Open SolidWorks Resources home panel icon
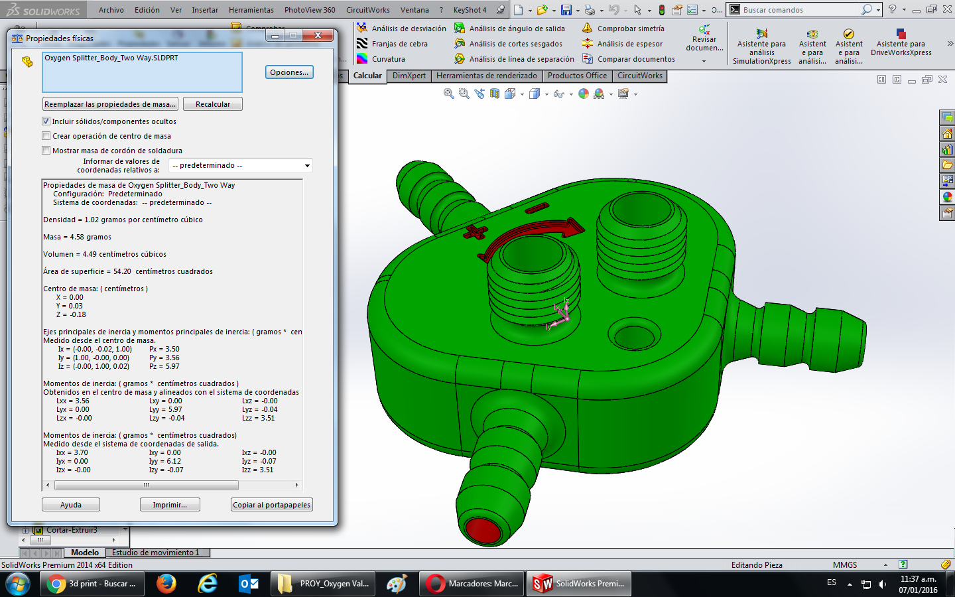Screen dimensions: 955x597 [947, 133]
